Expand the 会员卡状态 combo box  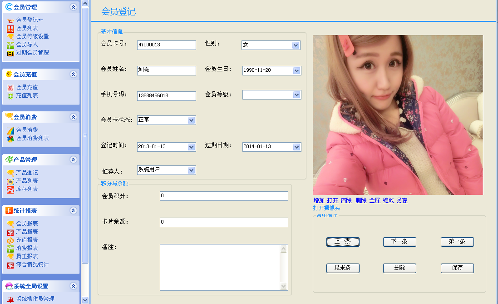point(191,120)
